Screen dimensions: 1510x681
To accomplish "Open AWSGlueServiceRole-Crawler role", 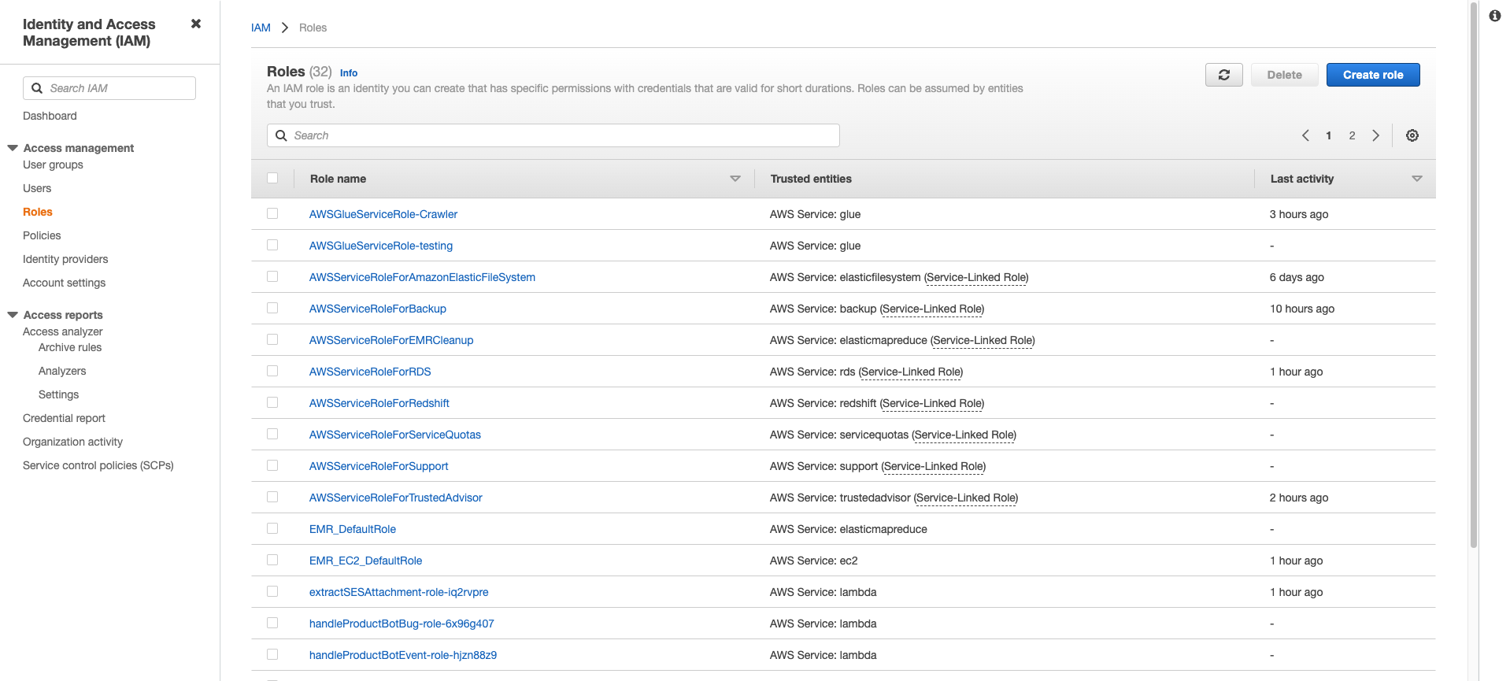I will tap(383, 214).
